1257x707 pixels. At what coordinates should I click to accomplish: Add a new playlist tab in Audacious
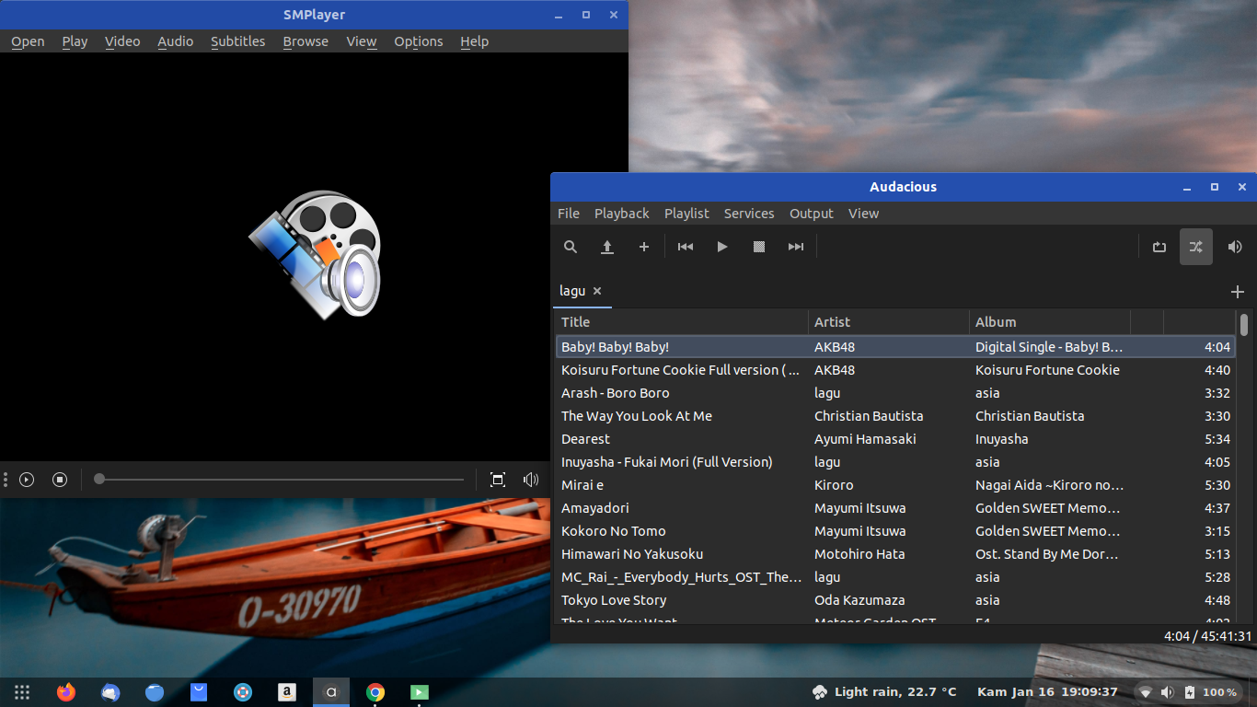pyautogui.click(x=1238, y=292)
